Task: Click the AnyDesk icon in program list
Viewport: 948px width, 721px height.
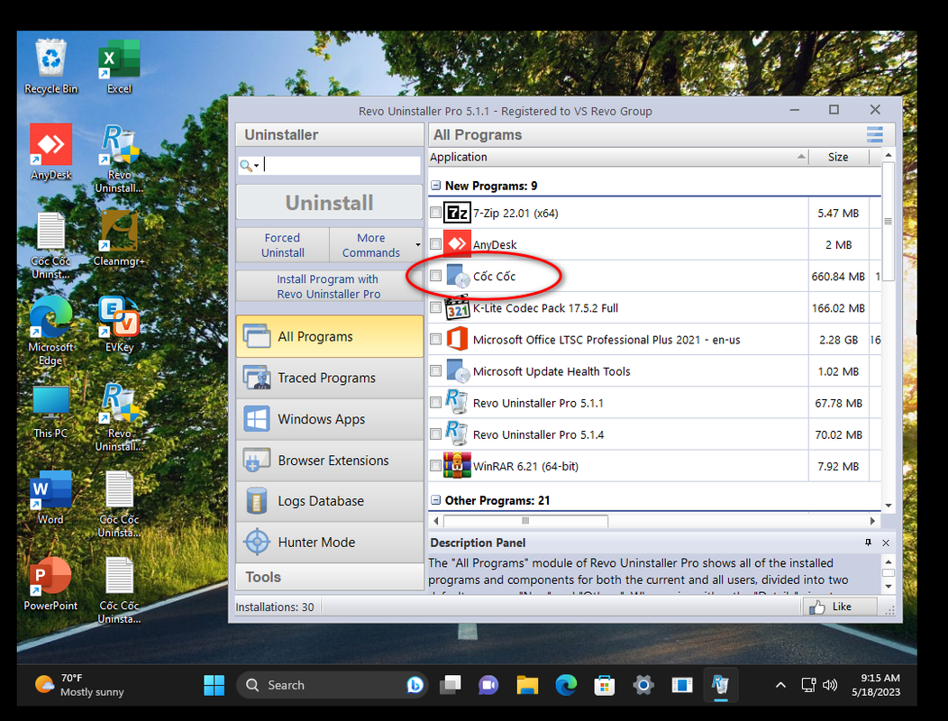Action: point(457,244)
